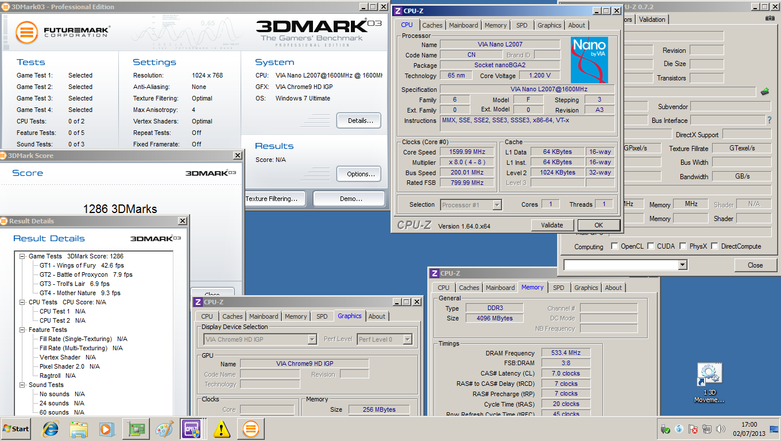Click the Start button
781x441 pixels.
[16, 429]
